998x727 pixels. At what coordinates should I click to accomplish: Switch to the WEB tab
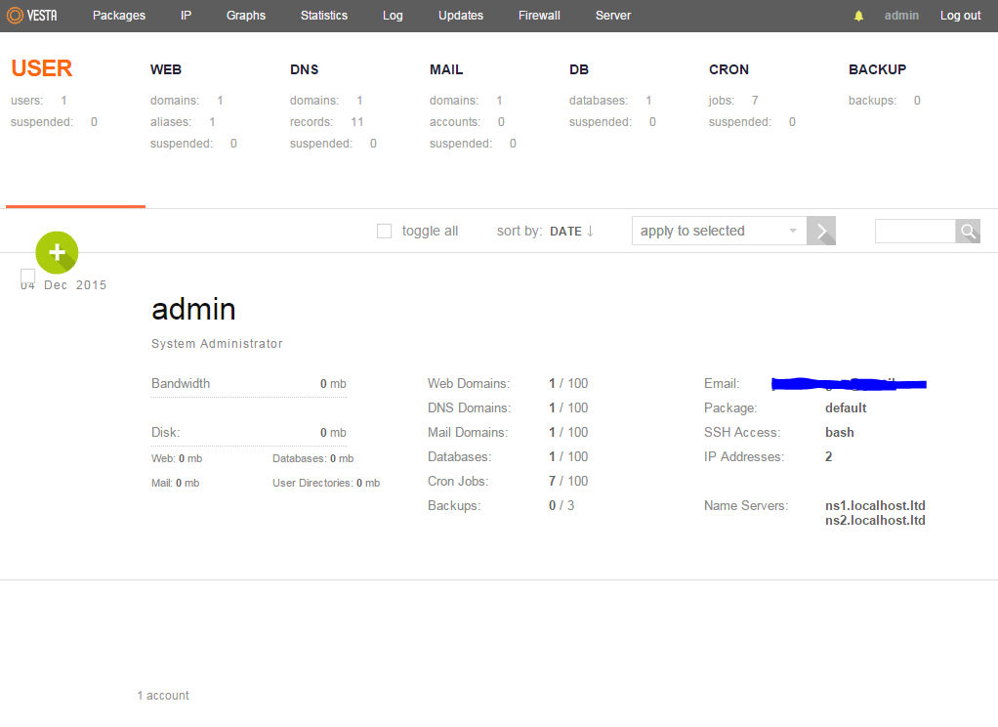(166, 69)
